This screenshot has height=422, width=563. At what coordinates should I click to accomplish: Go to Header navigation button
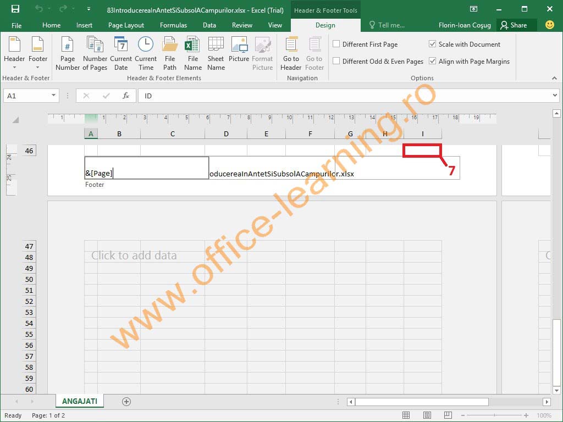click(291, 53)
